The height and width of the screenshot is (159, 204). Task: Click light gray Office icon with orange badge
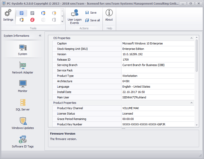(x=54, y=13)
